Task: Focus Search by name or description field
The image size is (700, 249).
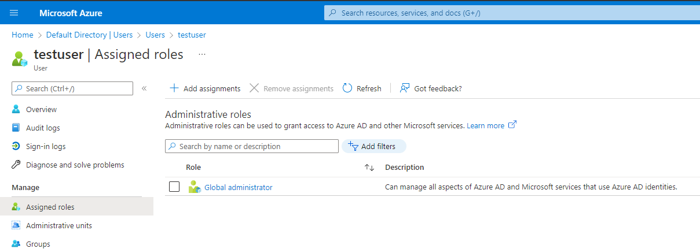Action: click(252, 146)
